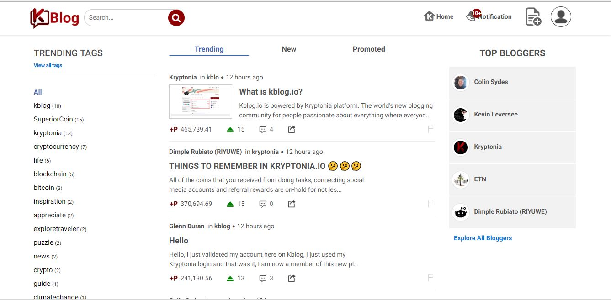Open the "Hello" post title
Viewport: 611px width, 300px height.
pyautogui.click(x=179, y=241)
